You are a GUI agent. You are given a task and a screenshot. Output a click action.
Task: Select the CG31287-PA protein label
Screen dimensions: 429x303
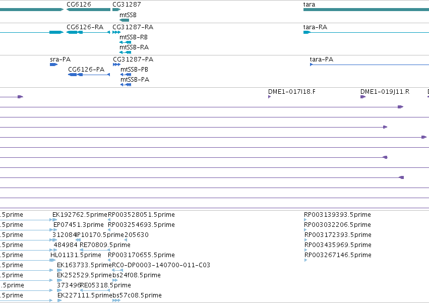pyautogui.click(x=133, y=59)
